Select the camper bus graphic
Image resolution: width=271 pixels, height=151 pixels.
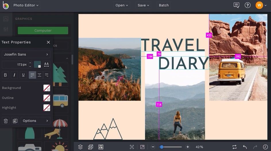tap(61, 101)
